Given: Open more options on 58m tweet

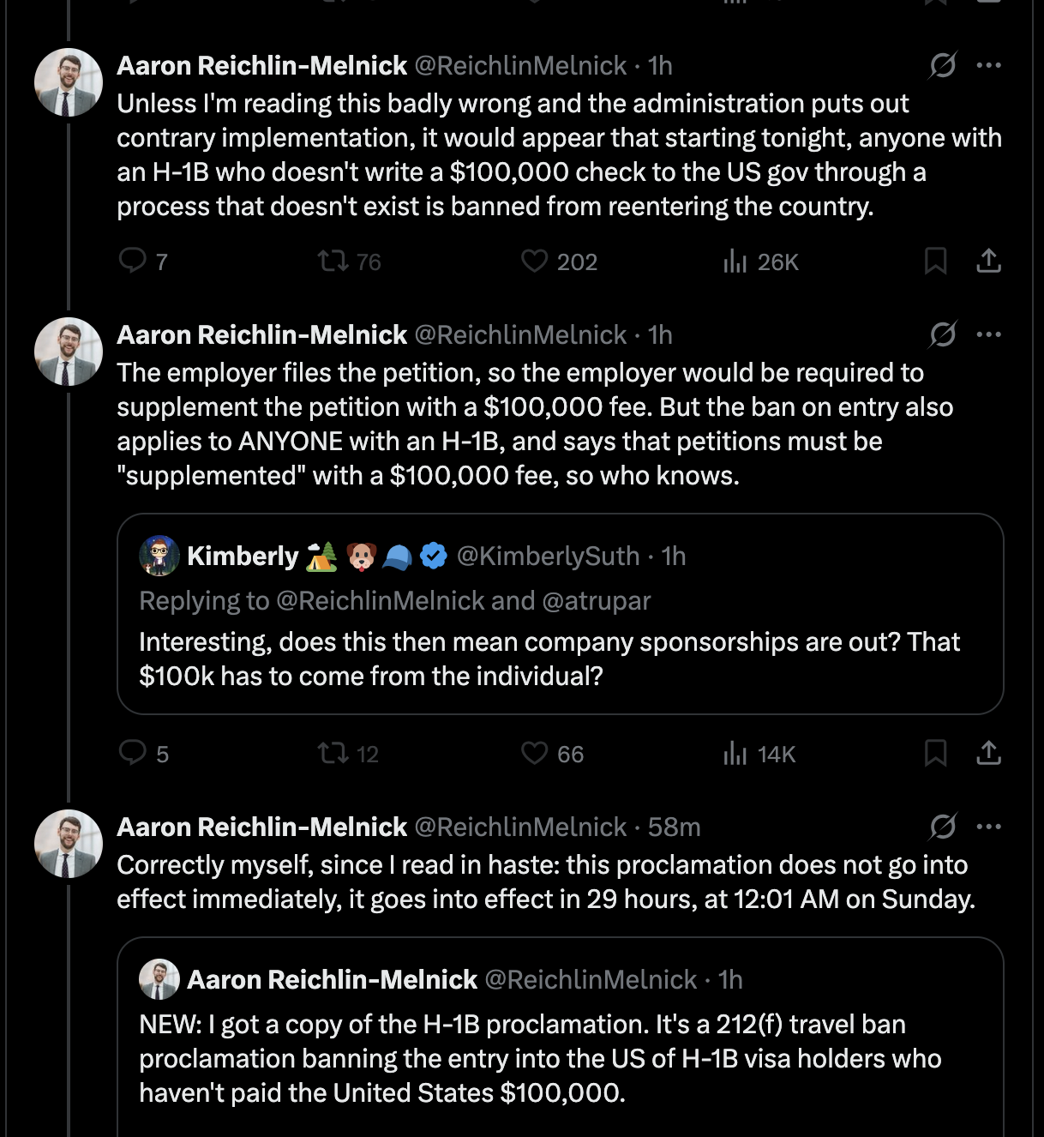Looking at the screenshot, I should [x=988, y=827].
